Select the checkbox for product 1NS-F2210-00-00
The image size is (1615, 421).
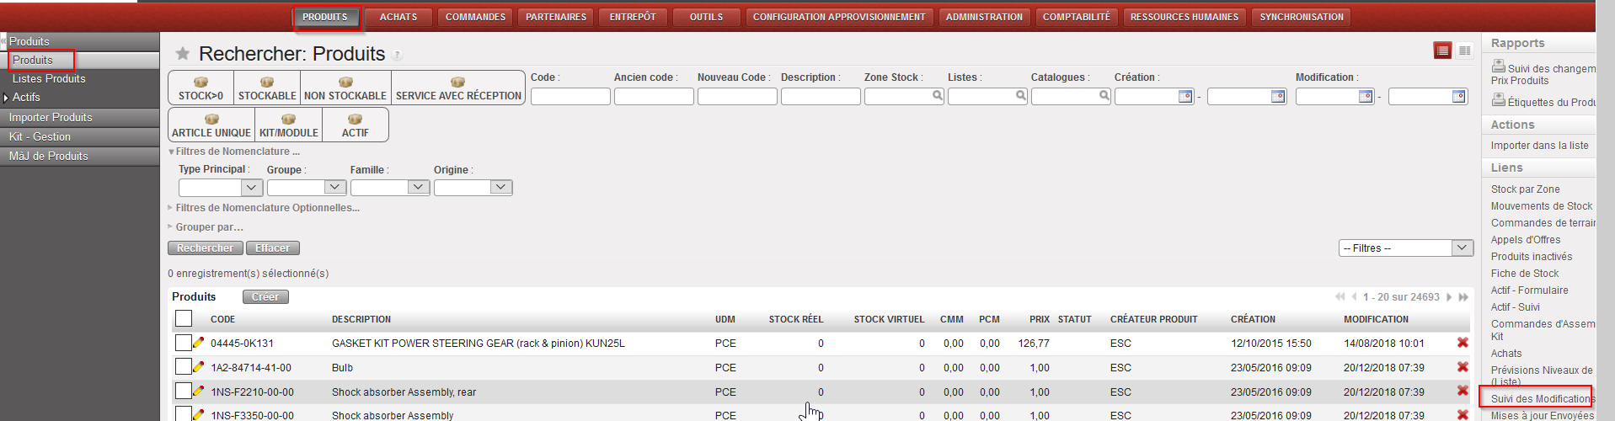pyautogui.click(x=183, y=392)
